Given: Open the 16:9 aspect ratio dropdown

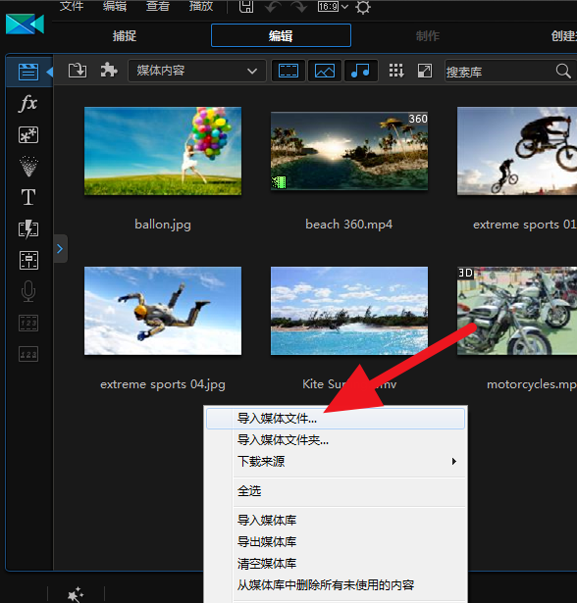Looking at the screenshot, I should coord(333,7).
